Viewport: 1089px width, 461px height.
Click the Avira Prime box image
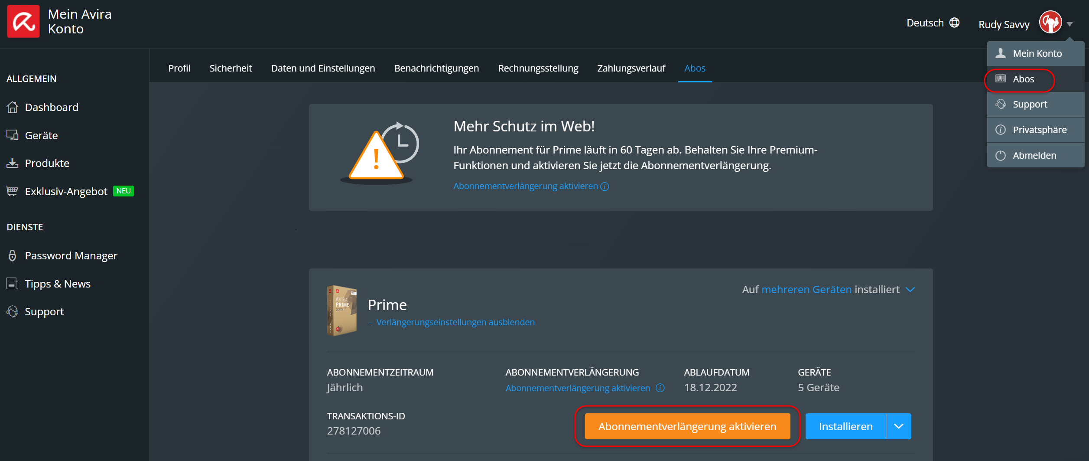(342, 311)
